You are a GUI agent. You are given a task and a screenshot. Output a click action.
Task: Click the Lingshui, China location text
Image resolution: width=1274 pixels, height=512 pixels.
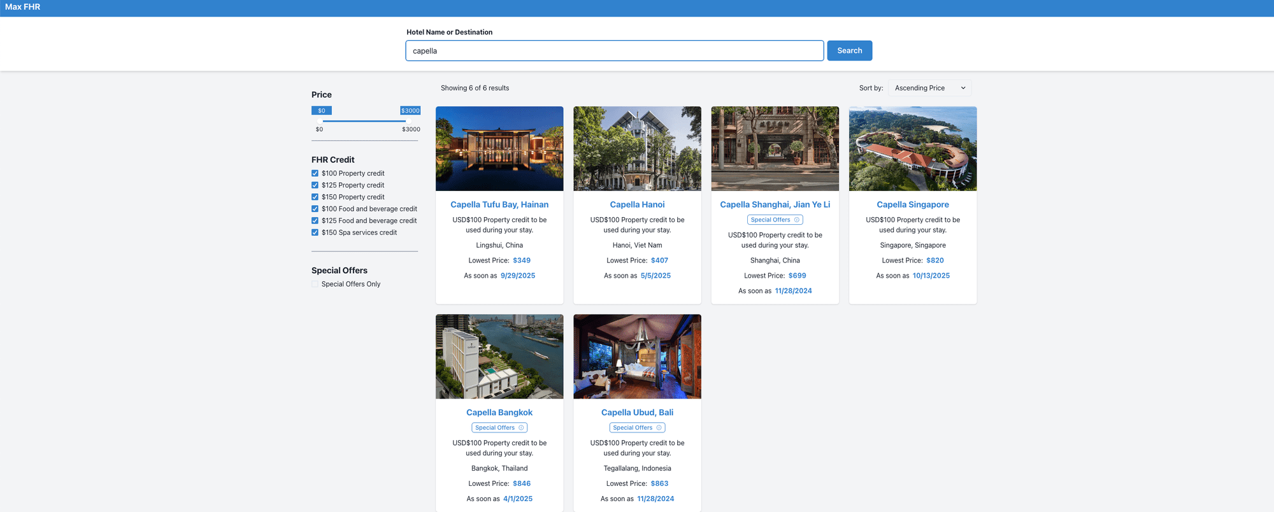(x=499, y=245)
